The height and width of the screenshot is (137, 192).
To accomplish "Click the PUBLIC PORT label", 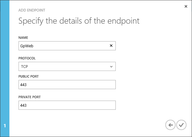I will (x=29, y=76).
